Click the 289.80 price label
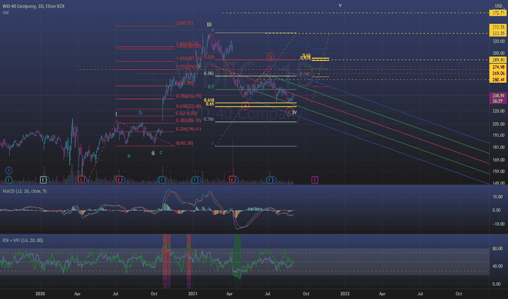The image size is (508, 299). 498,60
